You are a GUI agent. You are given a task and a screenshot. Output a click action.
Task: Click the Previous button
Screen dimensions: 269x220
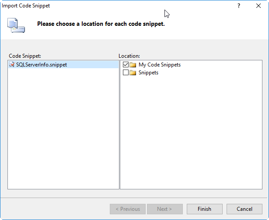click(127, 209)
